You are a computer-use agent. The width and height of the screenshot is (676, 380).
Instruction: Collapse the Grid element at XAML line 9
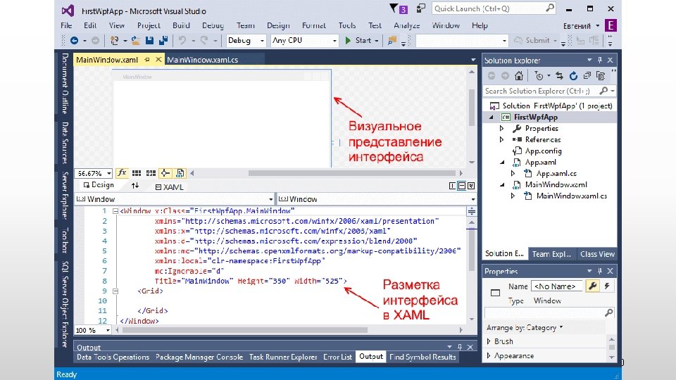tap(115, 291)
